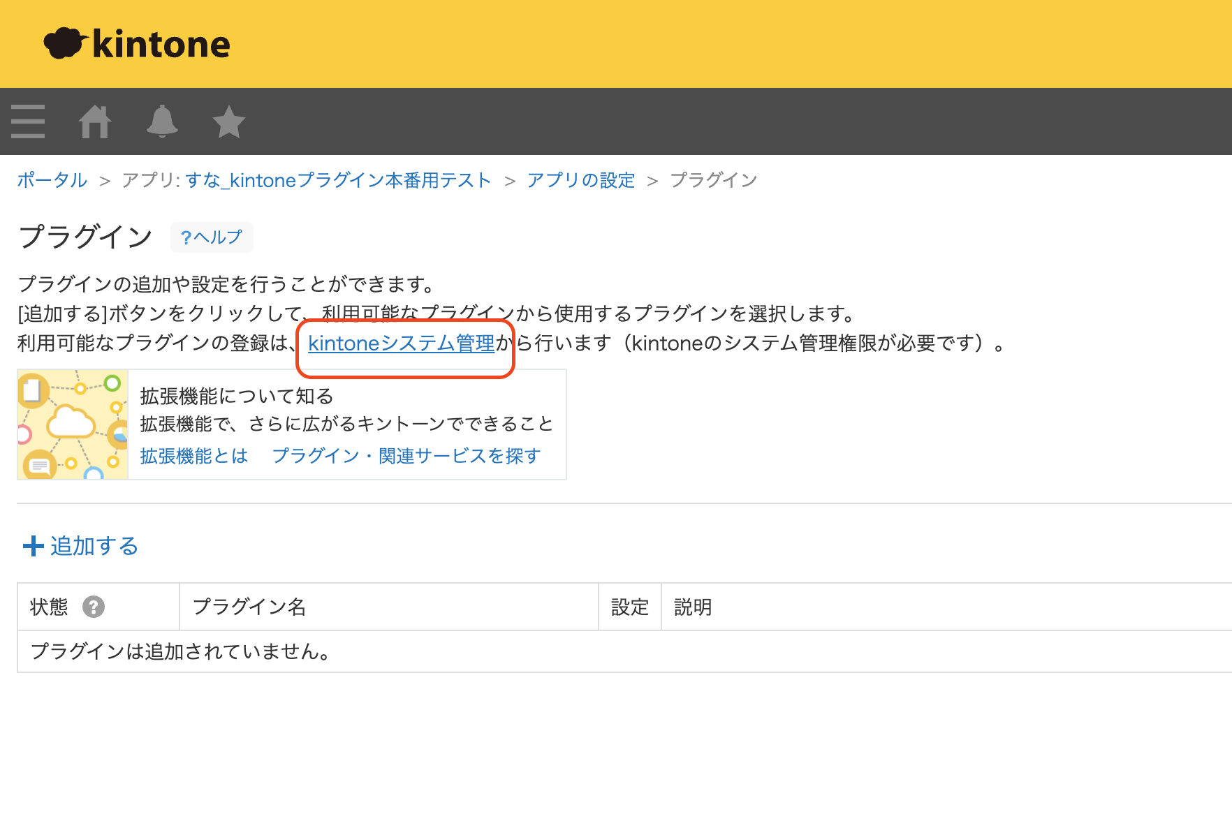The width and height of the screenshot is (1232, 821).
Task: Open the ポータル breadcrumb link
Action: tap(52, 180)
